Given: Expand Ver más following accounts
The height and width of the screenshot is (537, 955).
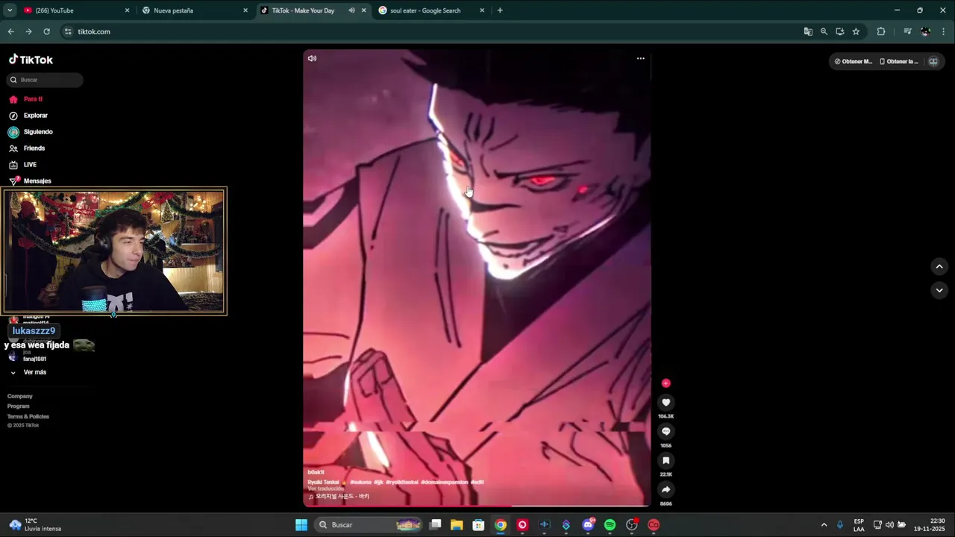Looking at the screenshot, I should tap(28, 372).
